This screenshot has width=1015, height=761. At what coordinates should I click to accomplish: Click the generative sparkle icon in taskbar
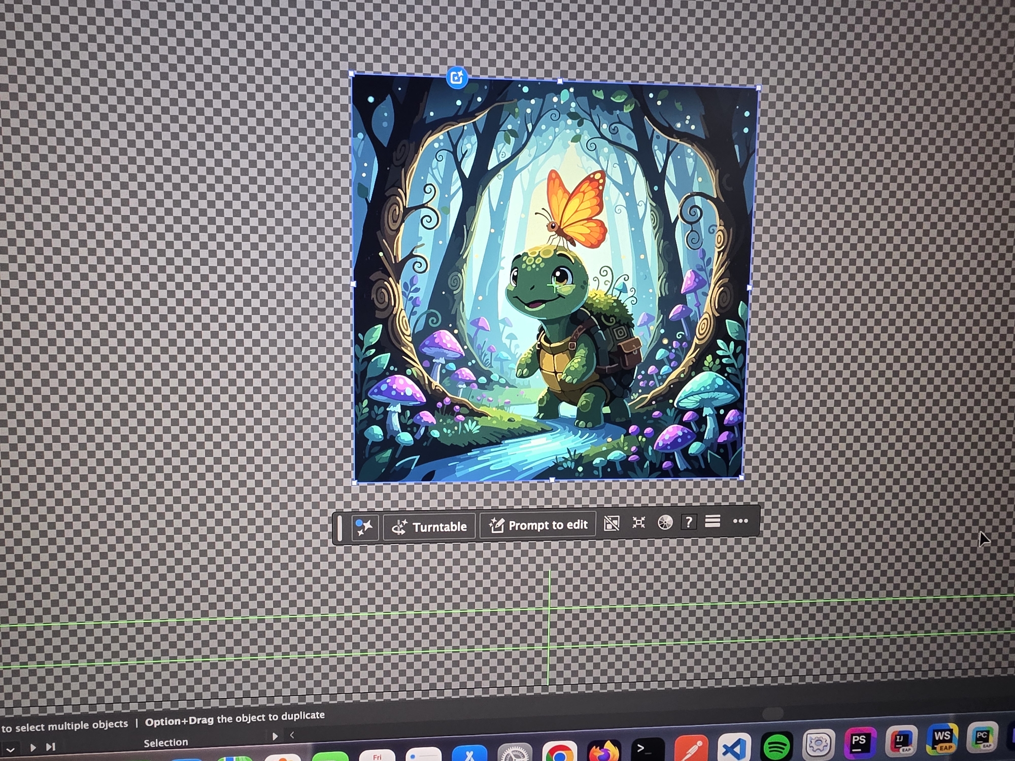[x=364, y=527]
